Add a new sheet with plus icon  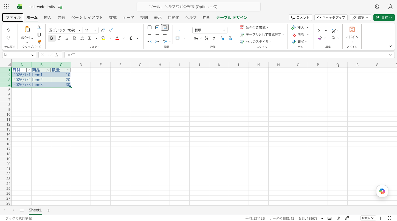[x=49, y=210]
